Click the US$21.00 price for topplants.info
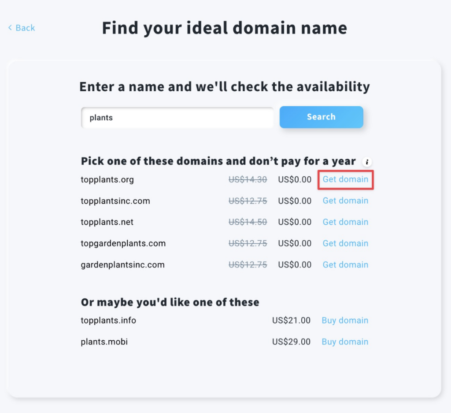Viewport: 451px width, 413px height. (x=291, y=320)
